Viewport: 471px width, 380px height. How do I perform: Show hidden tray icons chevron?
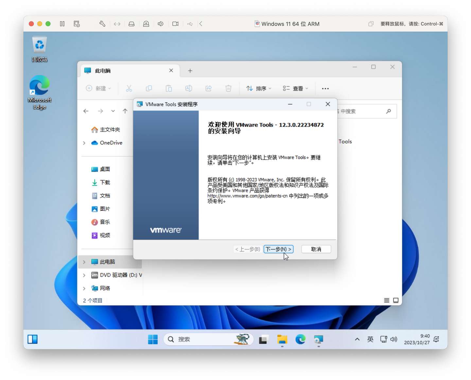[357, 340]
